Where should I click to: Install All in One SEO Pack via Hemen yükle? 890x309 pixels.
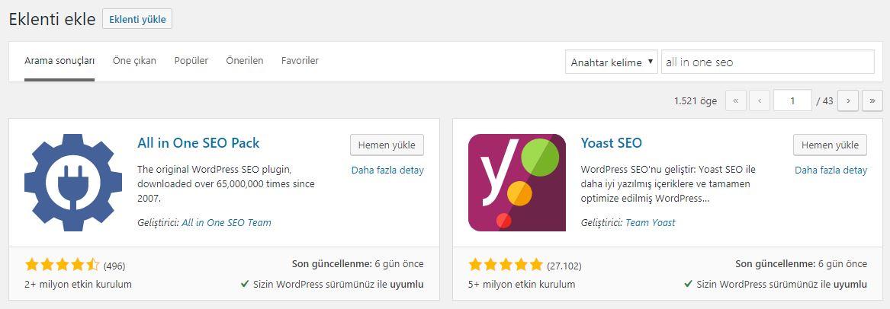[x=387, y=145]
